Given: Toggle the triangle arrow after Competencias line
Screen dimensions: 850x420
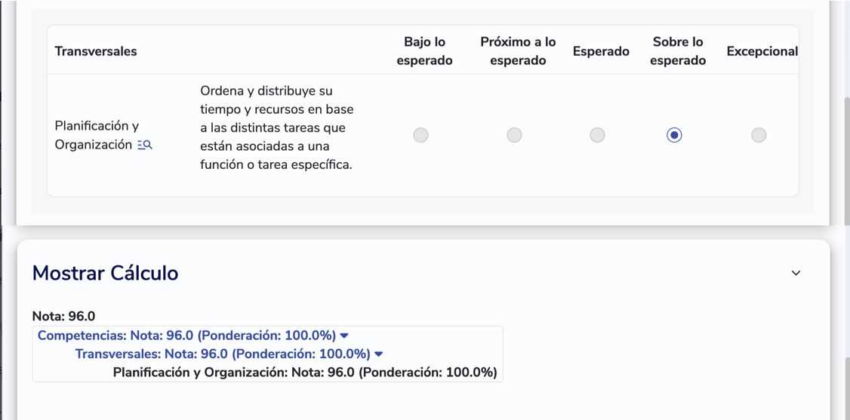Looking at the screenshot, I should [344, 336].
